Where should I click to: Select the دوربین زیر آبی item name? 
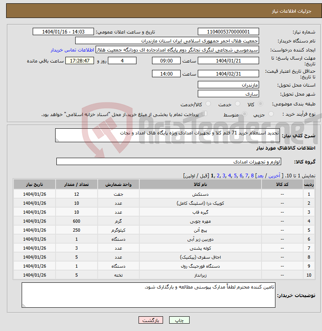tap(200, 239)
